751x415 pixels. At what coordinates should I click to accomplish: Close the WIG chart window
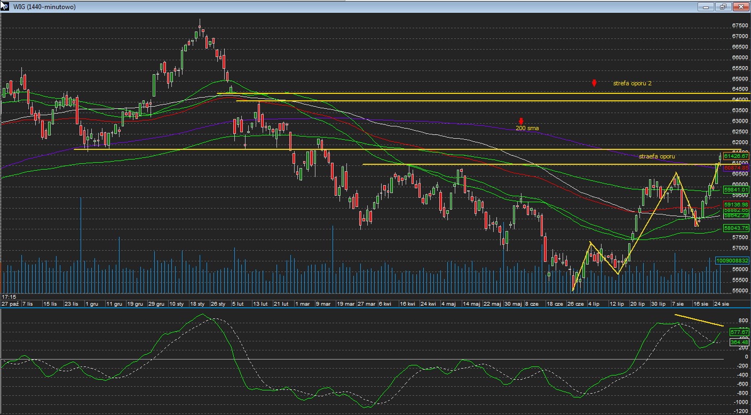[740, 7]
